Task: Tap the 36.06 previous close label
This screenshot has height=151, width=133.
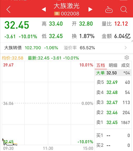Action: coord(8,103)
